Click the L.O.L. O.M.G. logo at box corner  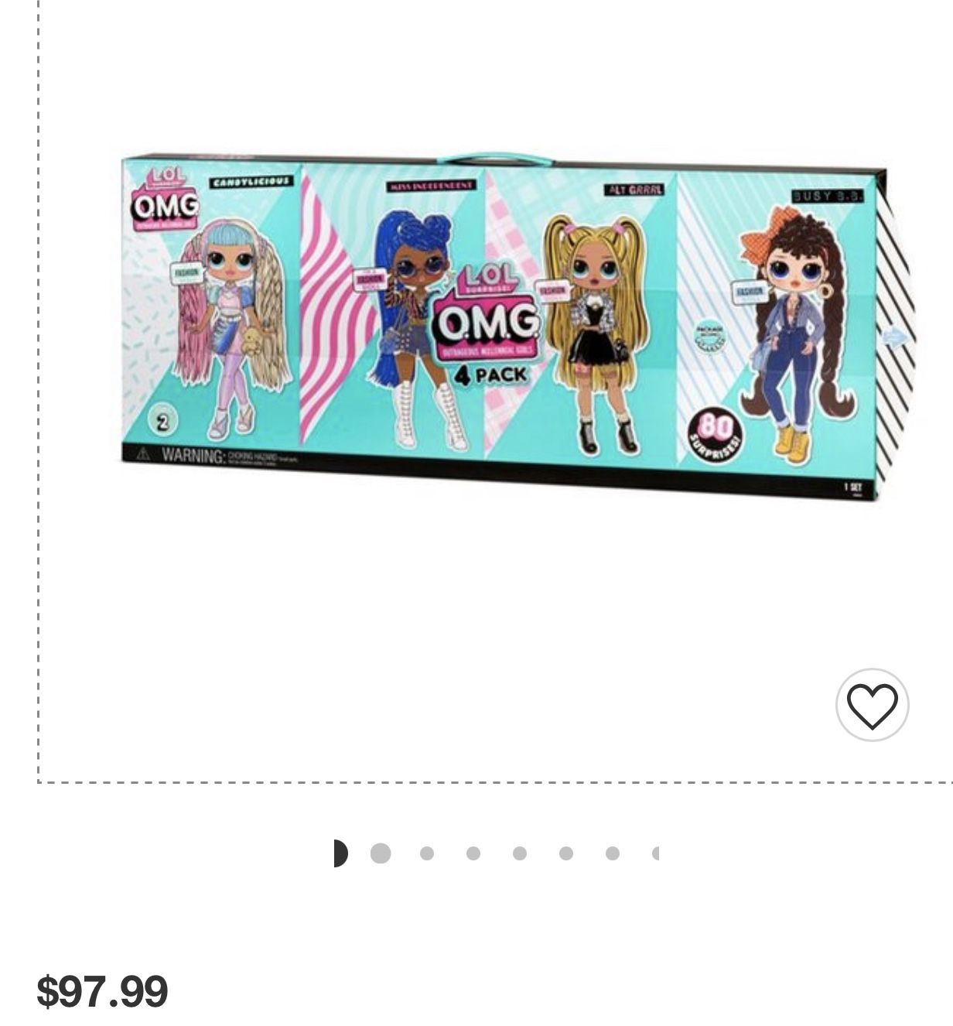coord(164,198)
